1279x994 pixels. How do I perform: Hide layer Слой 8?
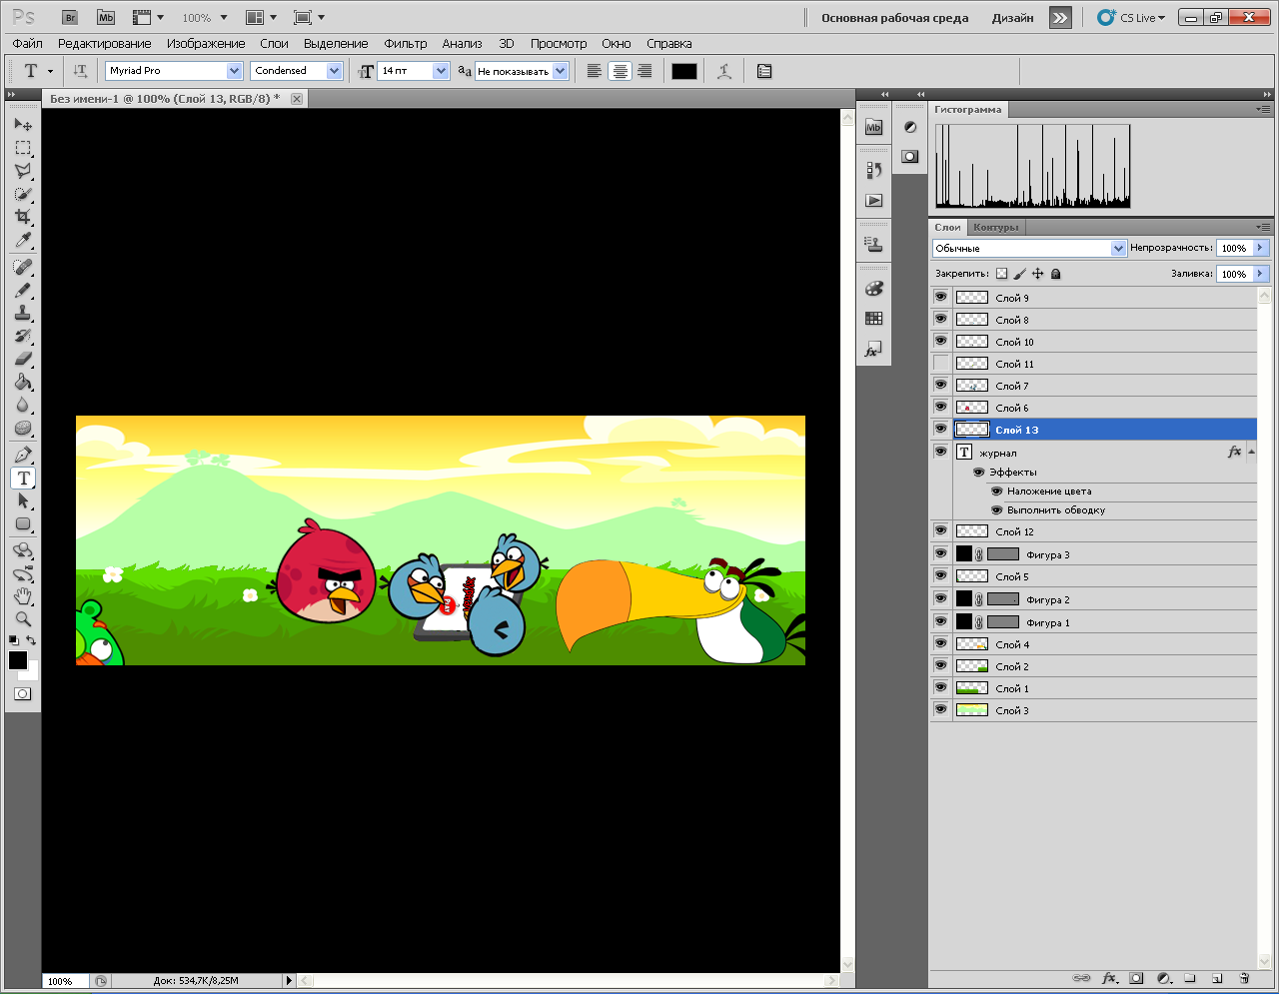[940, 319]
